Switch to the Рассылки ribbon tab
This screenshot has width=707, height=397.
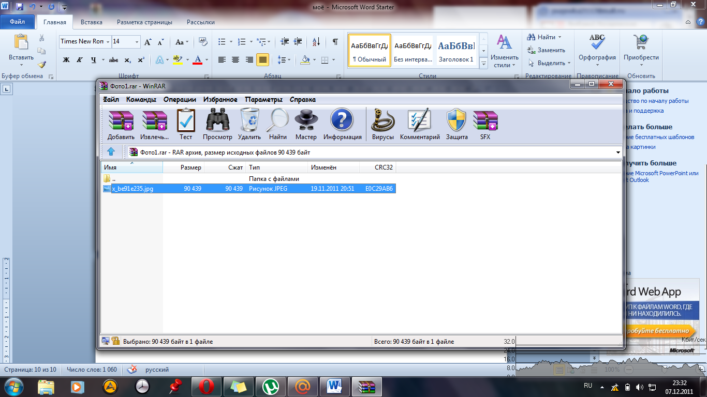(x=201, y=22)
